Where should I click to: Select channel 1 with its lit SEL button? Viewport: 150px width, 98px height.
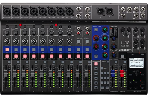7,49
